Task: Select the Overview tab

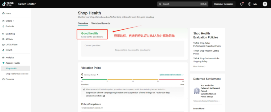Action: click(x=83, y=24)
